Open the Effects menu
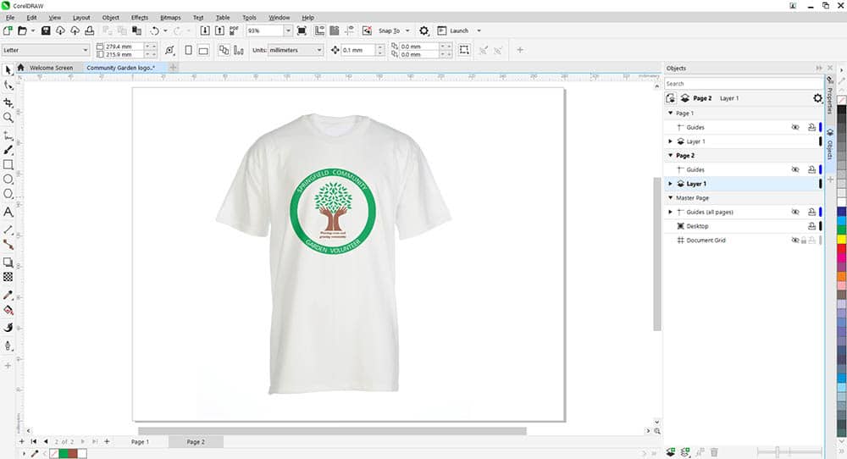Viewport: 847px width, 459px height. pos(140,17)
